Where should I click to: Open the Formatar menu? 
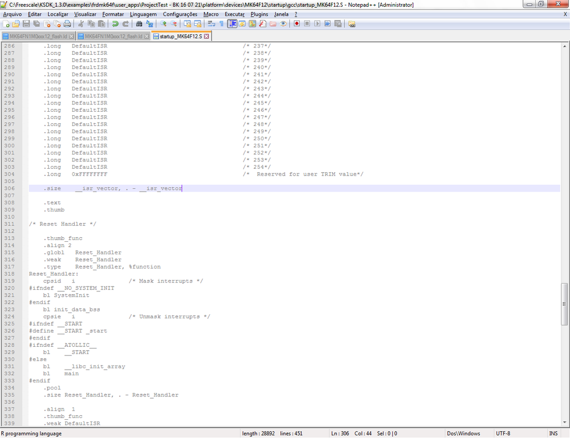[x=113, y=14]
